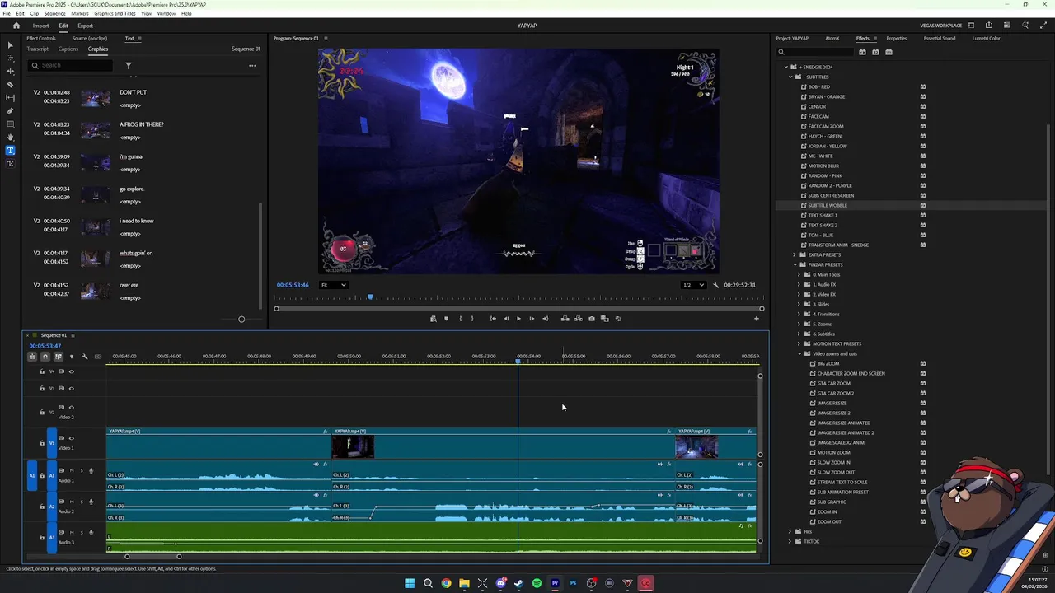
Task: Click the 32-bit Color effects filter icon
Action: click(875, 52)
